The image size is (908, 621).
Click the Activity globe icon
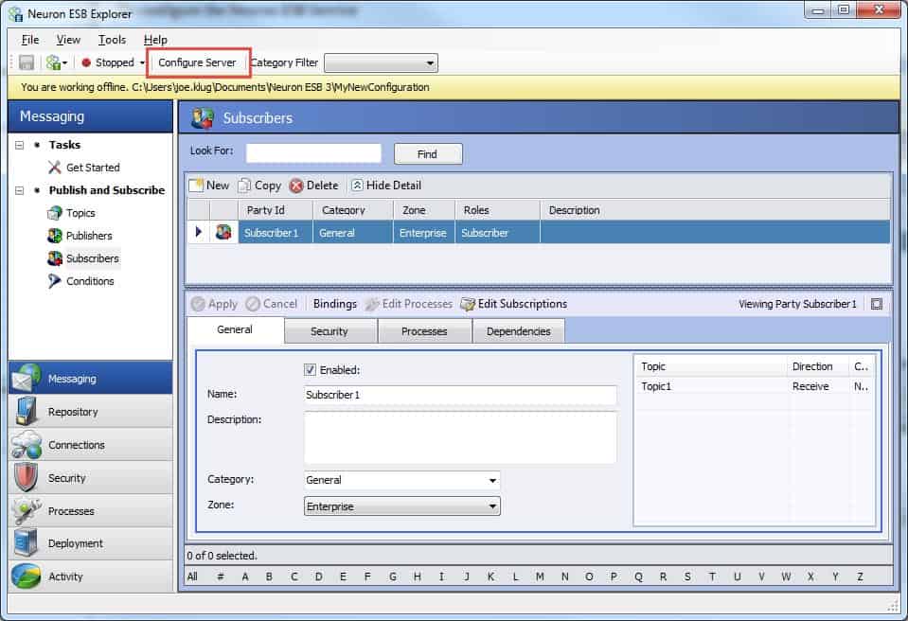click(27, 576)
